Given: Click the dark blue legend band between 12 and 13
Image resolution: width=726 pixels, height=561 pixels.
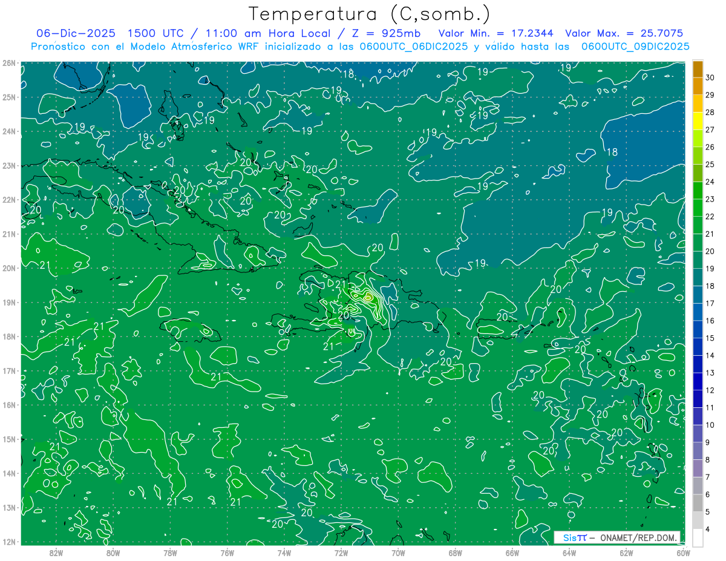Looking at the screenshot, I should pos(698,381).
